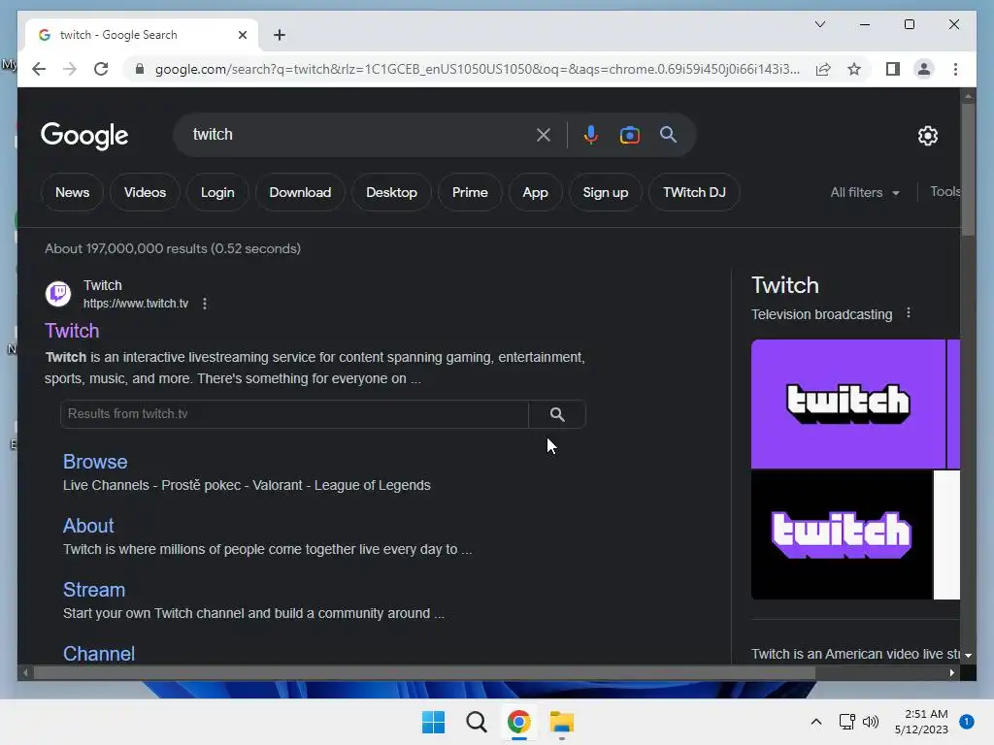
Task: Open the clock and date in the taskbar
Action: [921, 722]
